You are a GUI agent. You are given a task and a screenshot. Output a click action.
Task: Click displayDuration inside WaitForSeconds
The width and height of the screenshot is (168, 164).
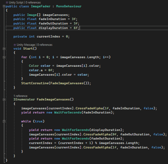click(106, 130)
